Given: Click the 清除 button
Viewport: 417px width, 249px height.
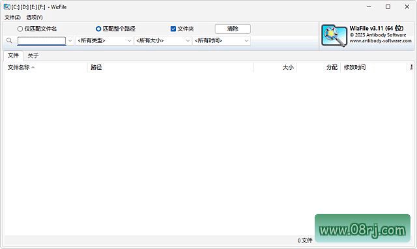Looking at the screenshot, I should pos(233,29).
